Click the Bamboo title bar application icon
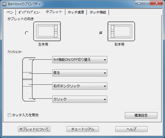 [4, 4]
